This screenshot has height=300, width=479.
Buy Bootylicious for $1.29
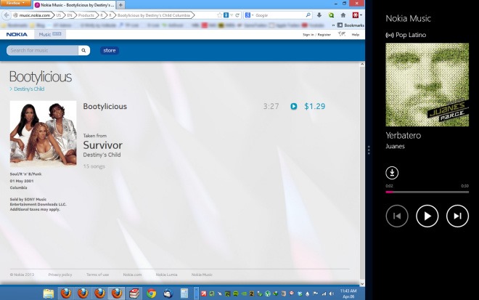point(315,107)
